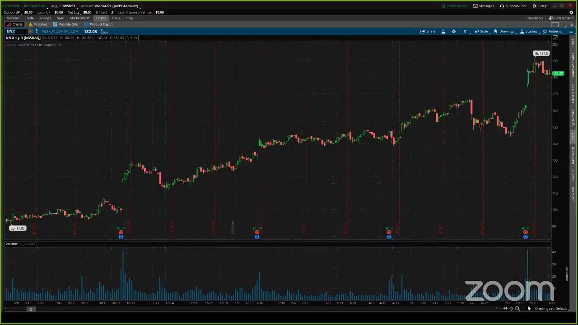
Task: Click the Hi: 191.5 price bubble
Action: pos(541,53)
